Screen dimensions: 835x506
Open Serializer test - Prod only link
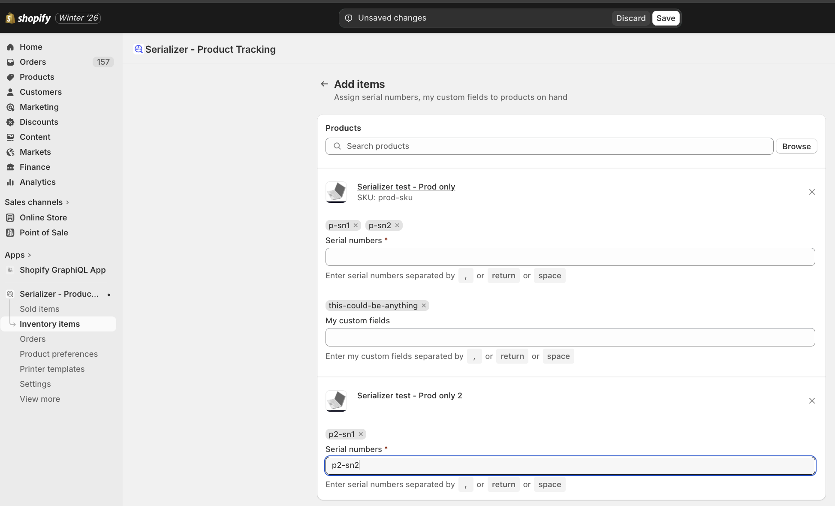[x=406, y=187]
